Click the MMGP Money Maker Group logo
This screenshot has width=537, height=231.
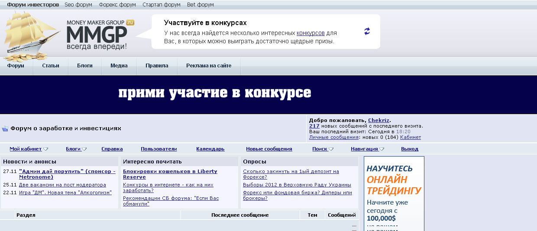pyautogui.click(x=100, y=35)
